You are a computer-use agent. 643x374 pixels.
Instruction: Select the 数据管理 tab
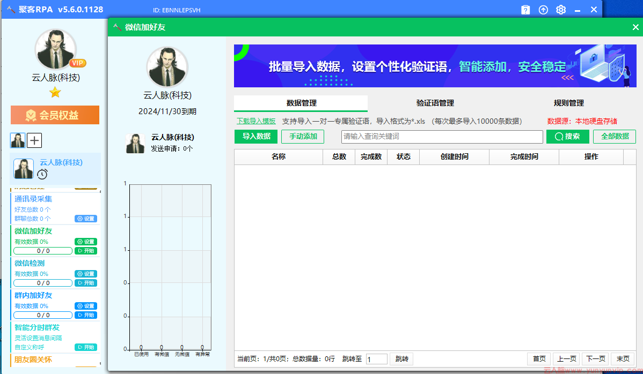[301, 103]
